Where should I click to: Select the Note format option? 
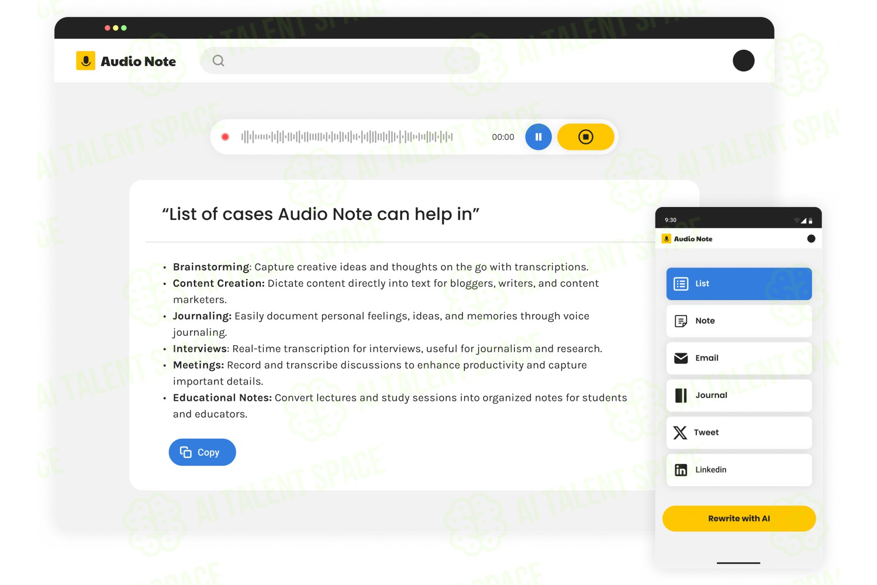coord(739,321)
